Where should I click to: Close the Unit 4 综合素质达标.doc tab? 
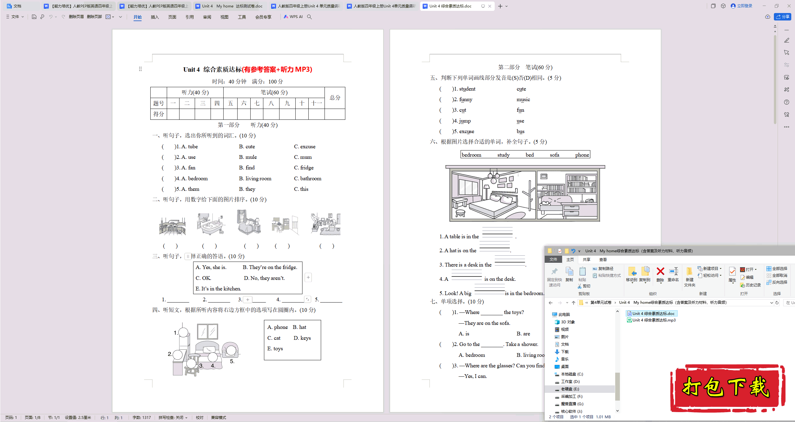(490, 6)
